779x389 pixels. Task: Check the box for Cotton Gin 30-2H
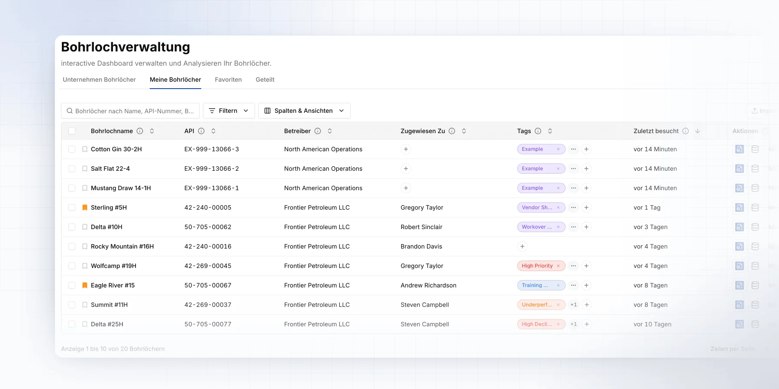tap(72, 149)
